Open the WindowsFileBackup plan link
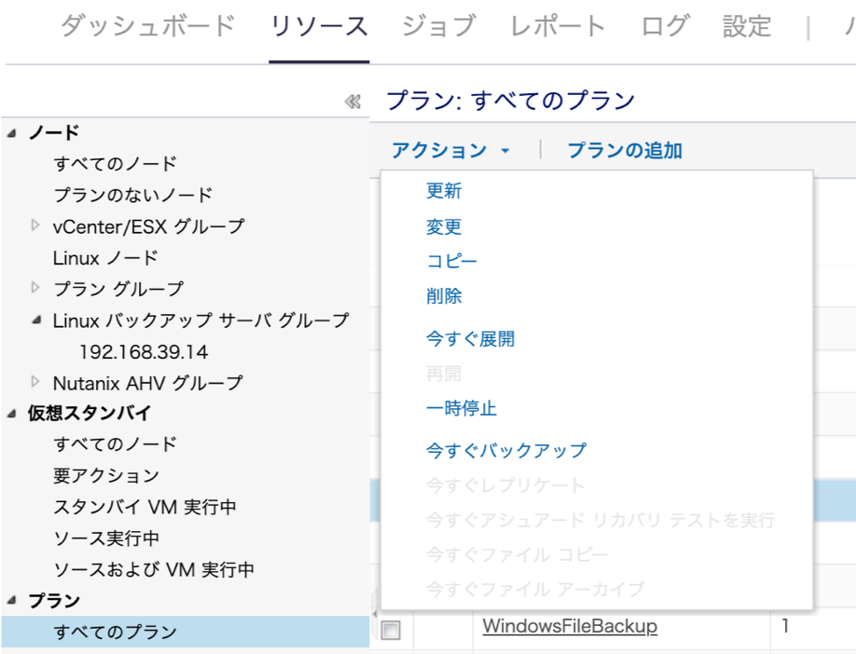This screenshot has height=654, width=856. (x=570, y=626)
